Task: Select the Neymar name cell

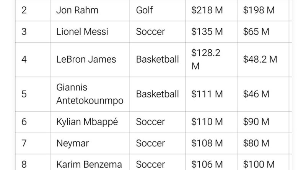Action: tap(73, 144)
